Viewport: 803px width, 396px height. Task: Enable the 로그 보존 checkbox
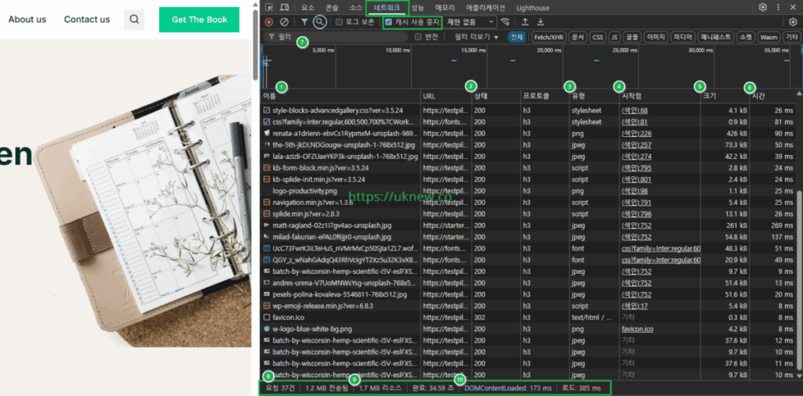pyautogui.click(x=340, y=22)
